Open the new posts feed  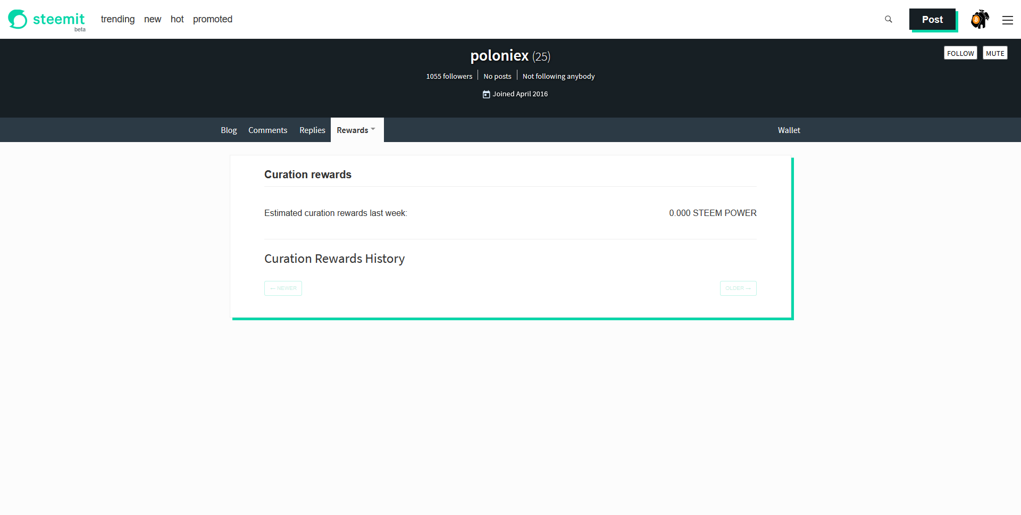153,19
